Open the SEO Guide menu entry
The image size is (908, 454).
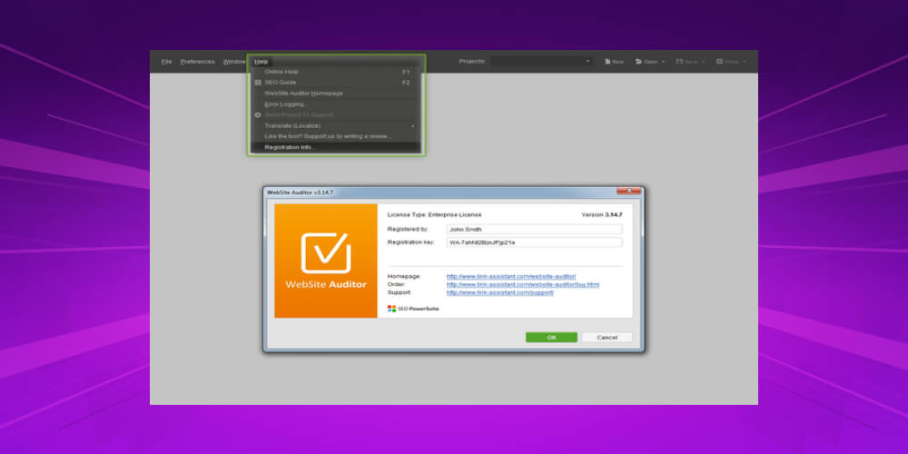tap(336, 83)
